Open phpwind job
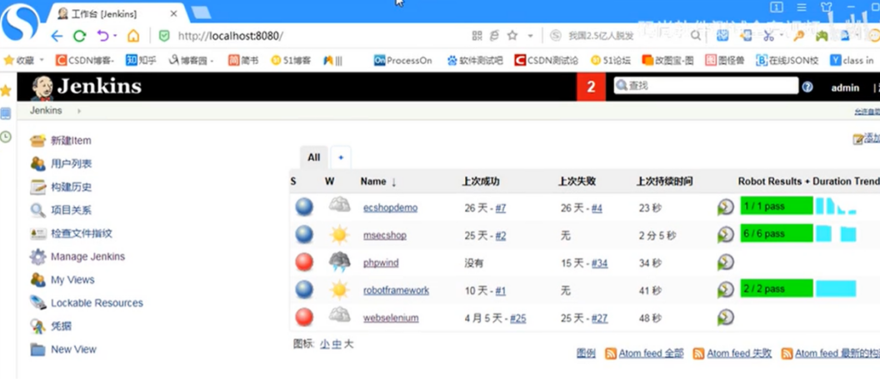 coord(381,262)
